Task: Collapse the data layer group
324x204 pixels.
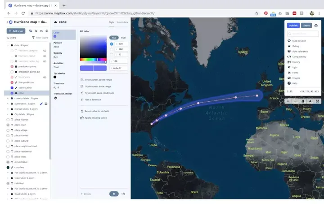Action: [x=8, y=45]
